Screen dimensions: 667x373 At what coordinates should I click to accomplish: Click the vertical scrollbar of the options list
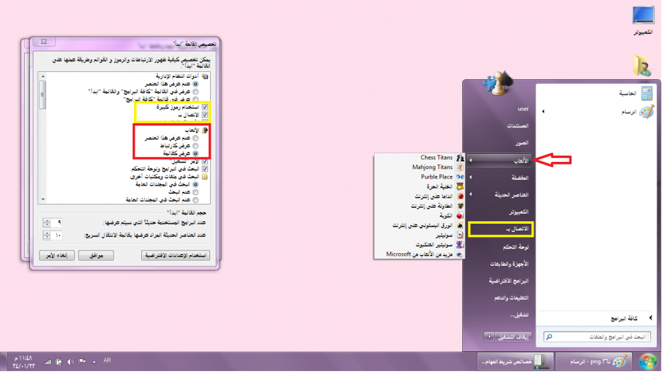[43, 133]
